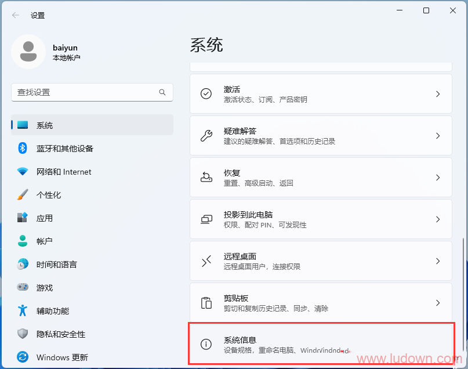
Task: Click the Bluetooth icon in sidebar
Action: tap(23, 148)
